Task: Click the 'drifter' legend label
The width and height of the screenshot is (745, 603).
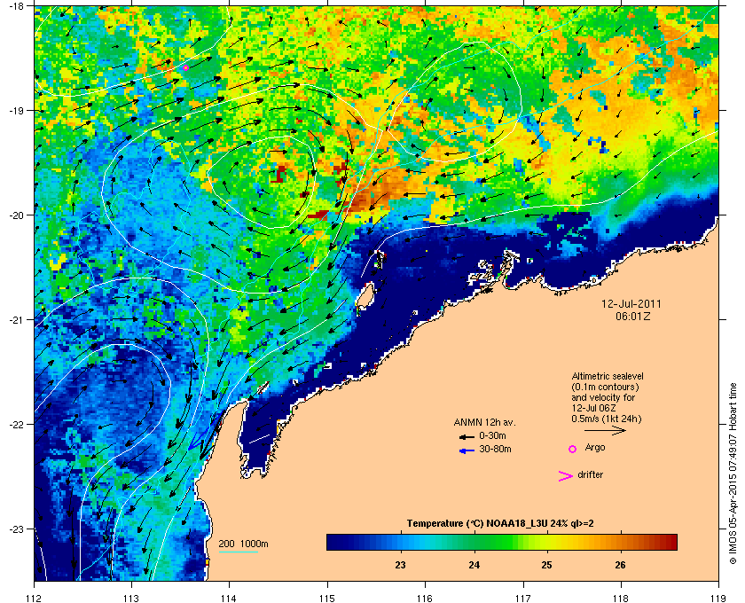Action: pos(591,474)
